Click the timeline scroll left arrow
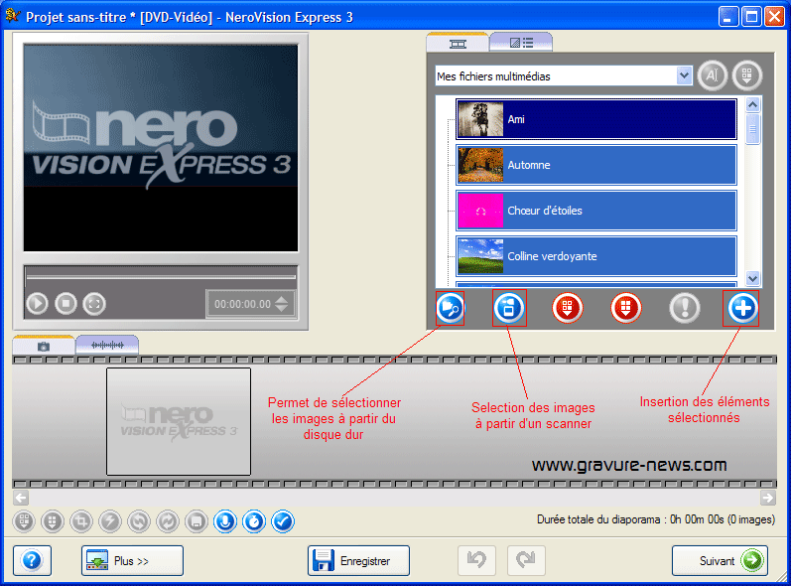 point(21,498)
